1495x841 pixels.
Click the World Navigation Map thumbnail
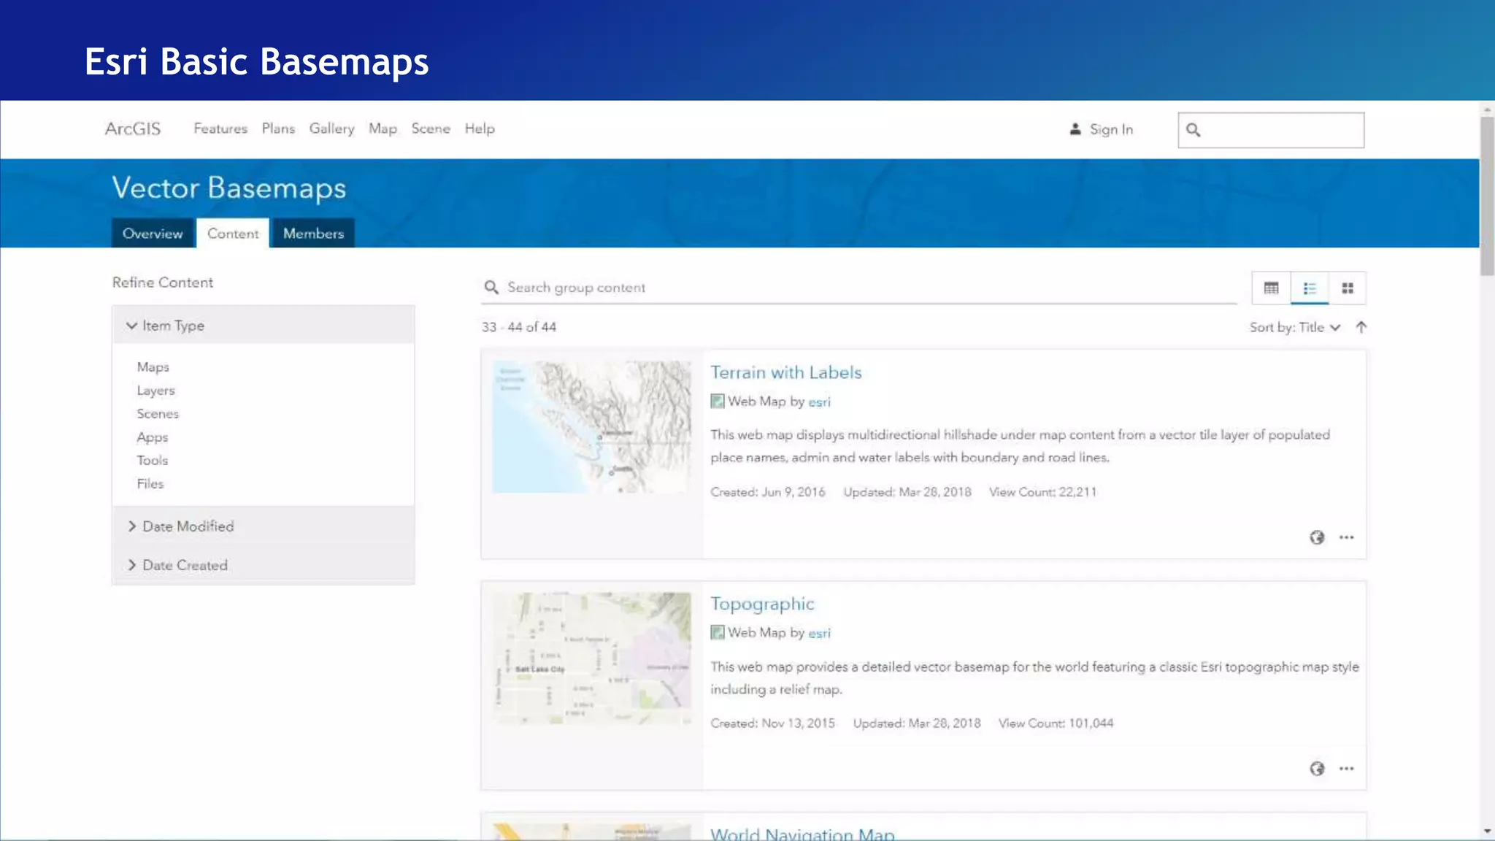tap(591, 832)
